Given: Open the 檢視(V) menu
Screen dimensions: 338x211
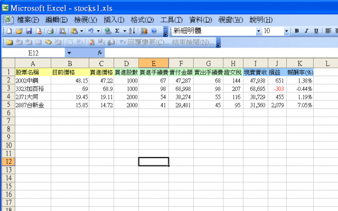Looking at the screenshot, I should tap(86, 20).
